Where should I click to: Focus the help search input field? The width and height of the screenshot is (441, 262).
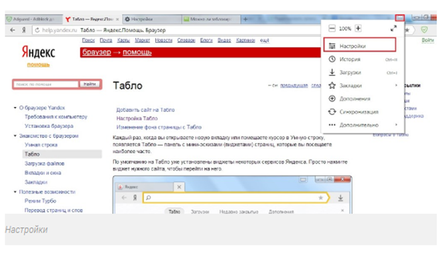click(46, 84)
